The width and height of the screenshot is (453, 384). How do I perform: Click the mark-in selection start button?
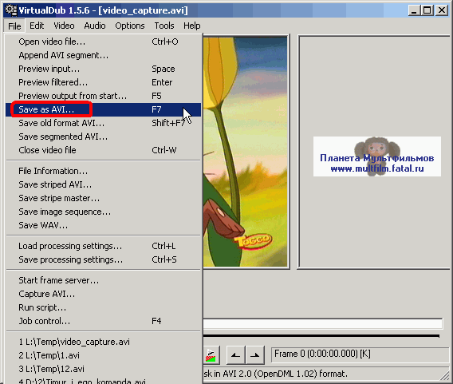tap(236, 354)
